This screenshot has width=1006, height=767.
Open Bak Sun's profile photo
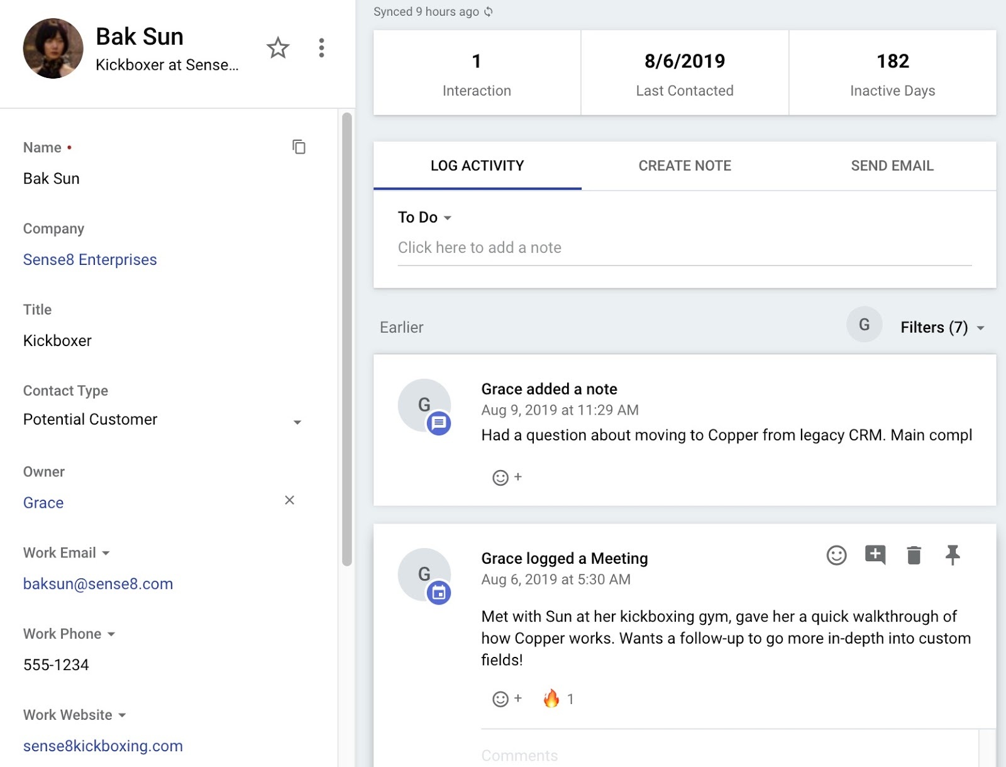coord(53,48)
